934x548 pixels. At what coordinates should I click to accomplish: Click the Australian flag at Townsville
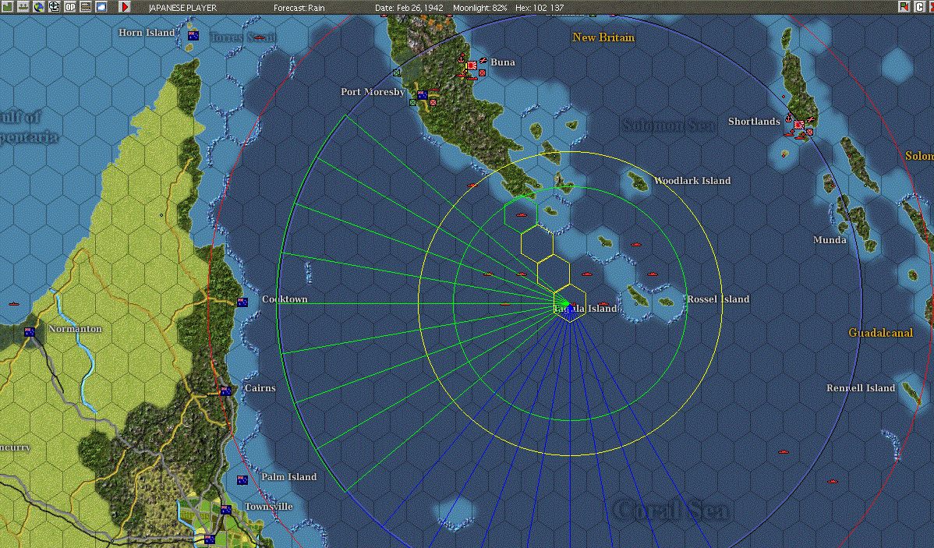click(226, 509)
